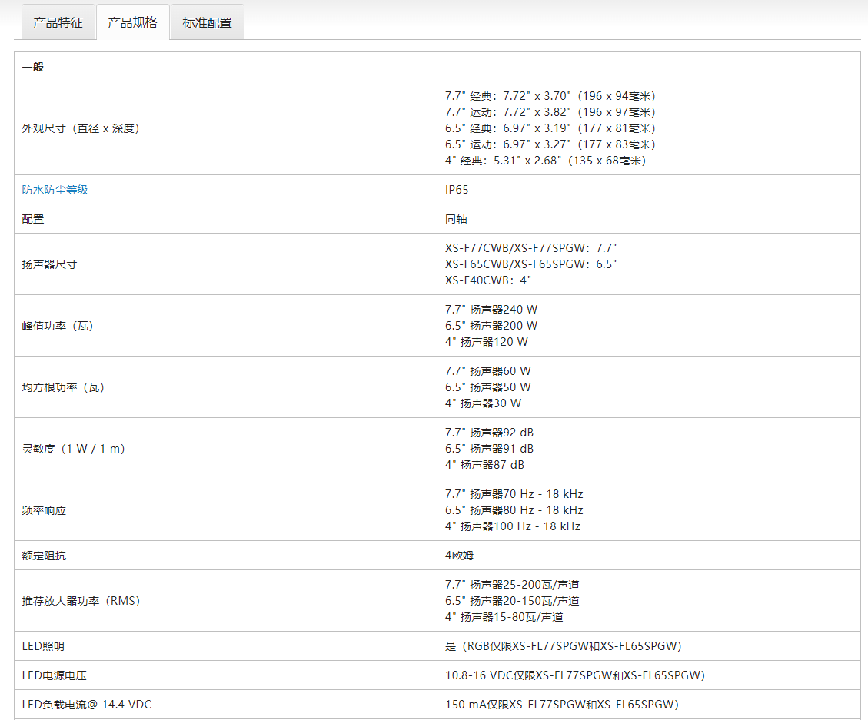
Task: Click the 20-150瓦/声道 value
Action: pyautogui.click(x=541, y=601)
